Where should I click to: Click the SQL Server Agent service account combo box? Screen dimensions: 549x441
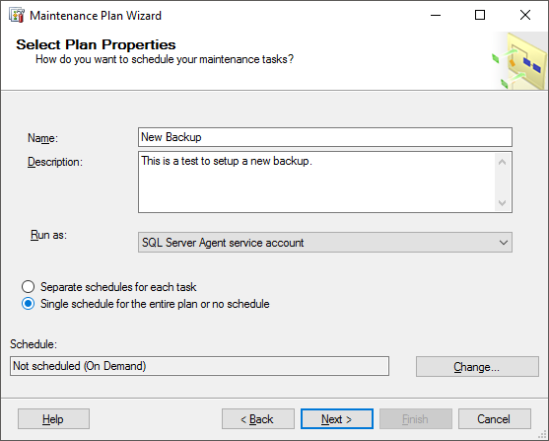pos(325,243)
